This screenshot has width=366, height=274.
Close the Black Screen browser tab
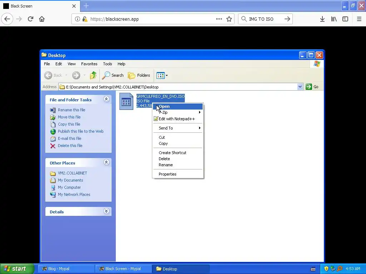(74, 6)
